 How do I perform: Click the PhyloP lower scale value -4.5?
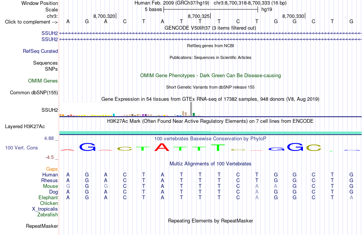[x=50, y=157]
